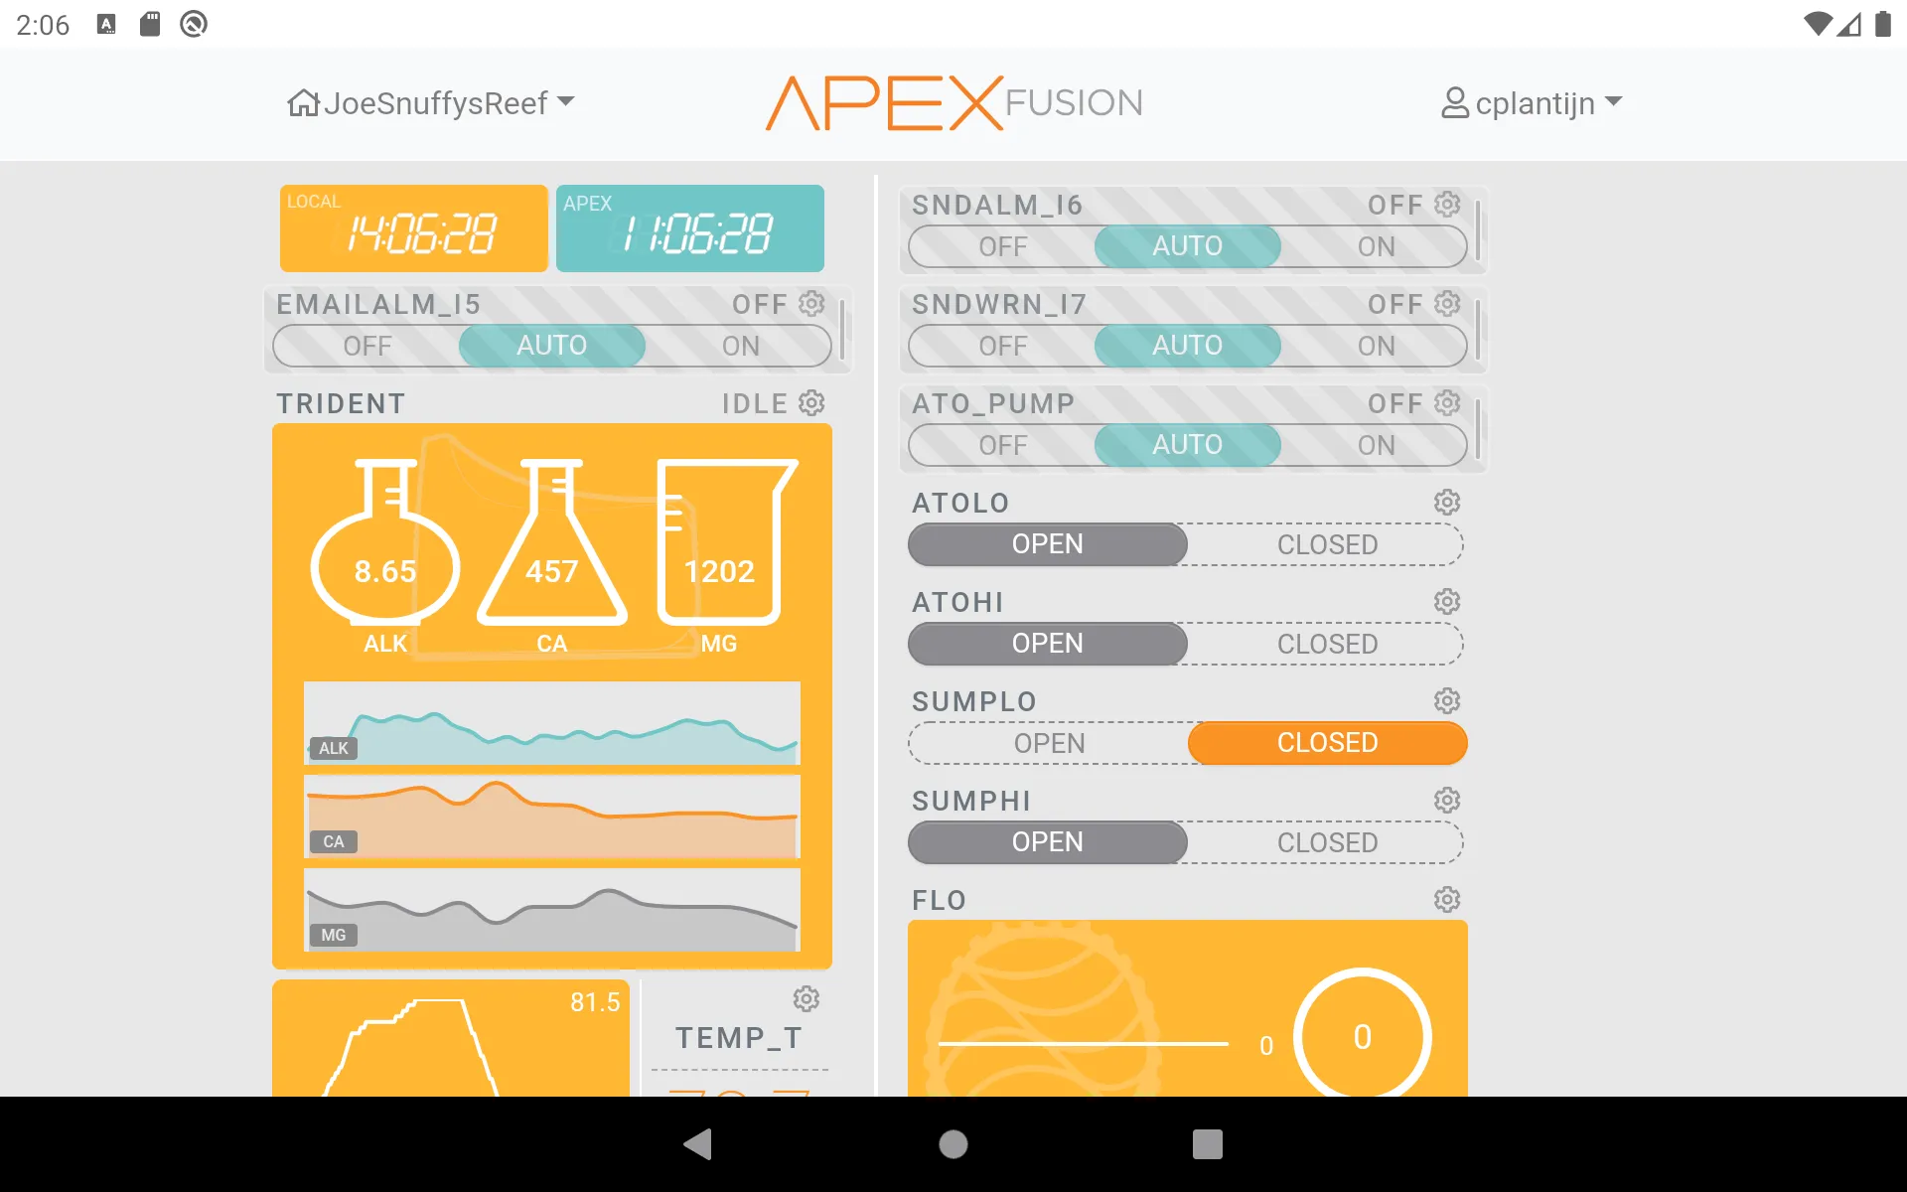The image size is (1907, 1192).
Task: Expand the cplantijn user account dropdown
Action: coord(1530,103)
